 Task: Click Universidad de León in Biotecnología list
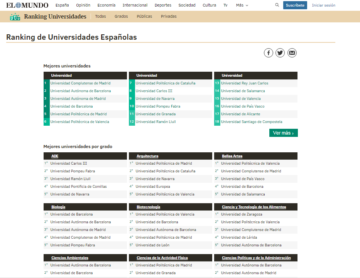pos(152,245)
